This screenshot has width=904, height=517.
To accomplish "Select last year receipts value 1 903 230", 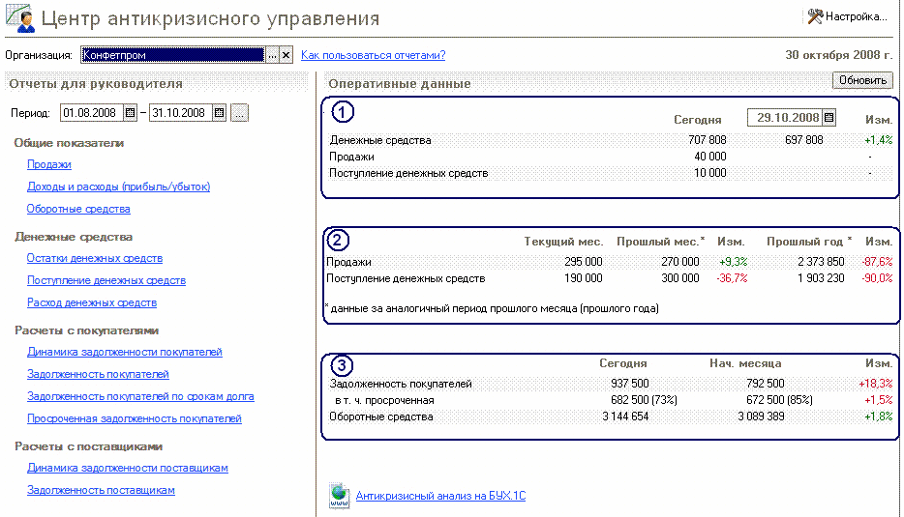I will 821,278.
